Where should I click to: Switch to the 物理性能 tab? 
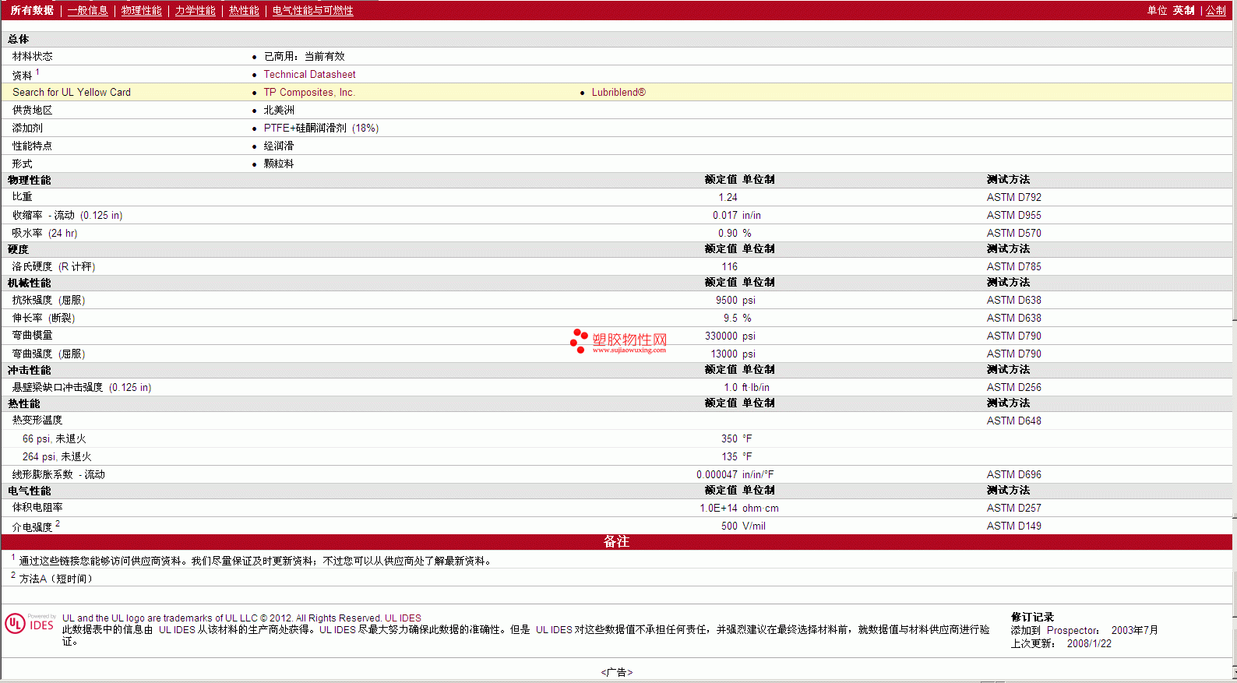[142, 10]
